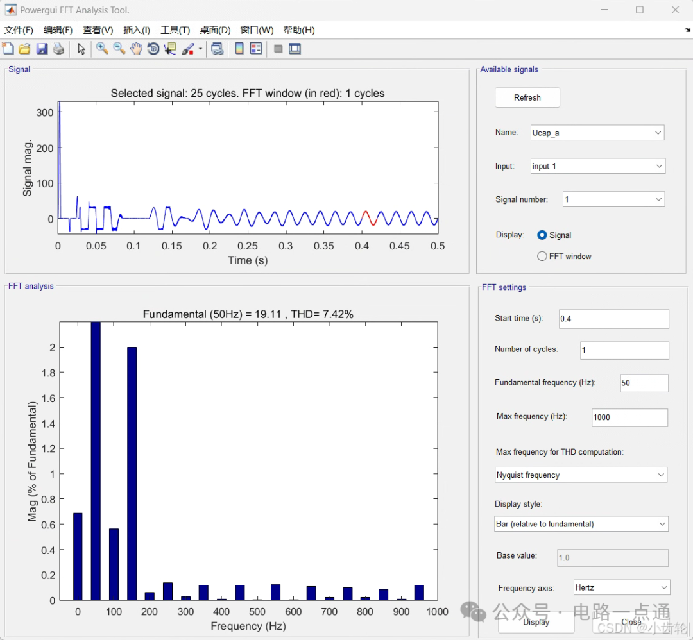Expand the Display style dropdown

pos(581,524)
